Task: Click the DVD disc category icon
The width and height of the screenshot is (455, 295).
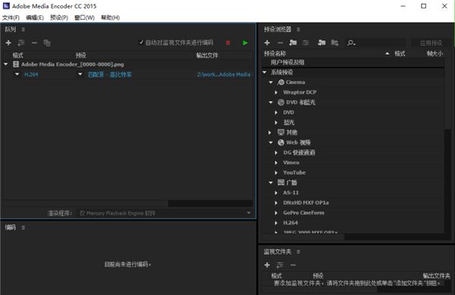Action: tap(281, 102)
